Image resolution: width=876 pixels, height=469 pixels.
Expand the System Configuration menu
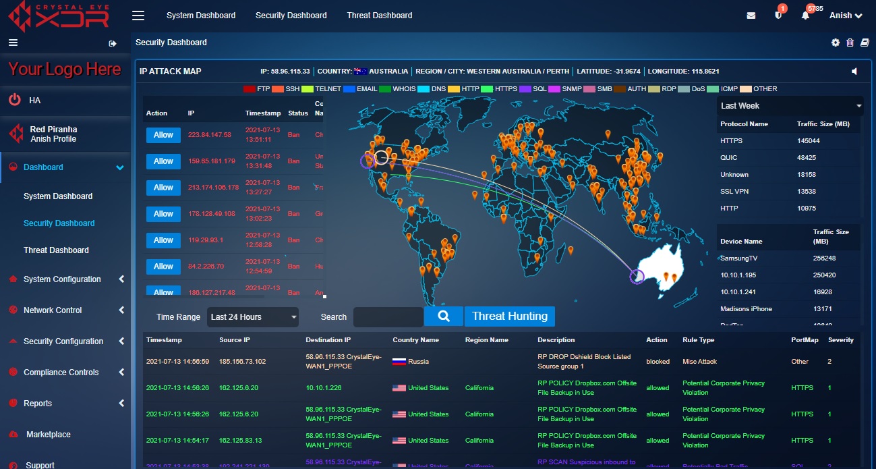tap(121, 279)
